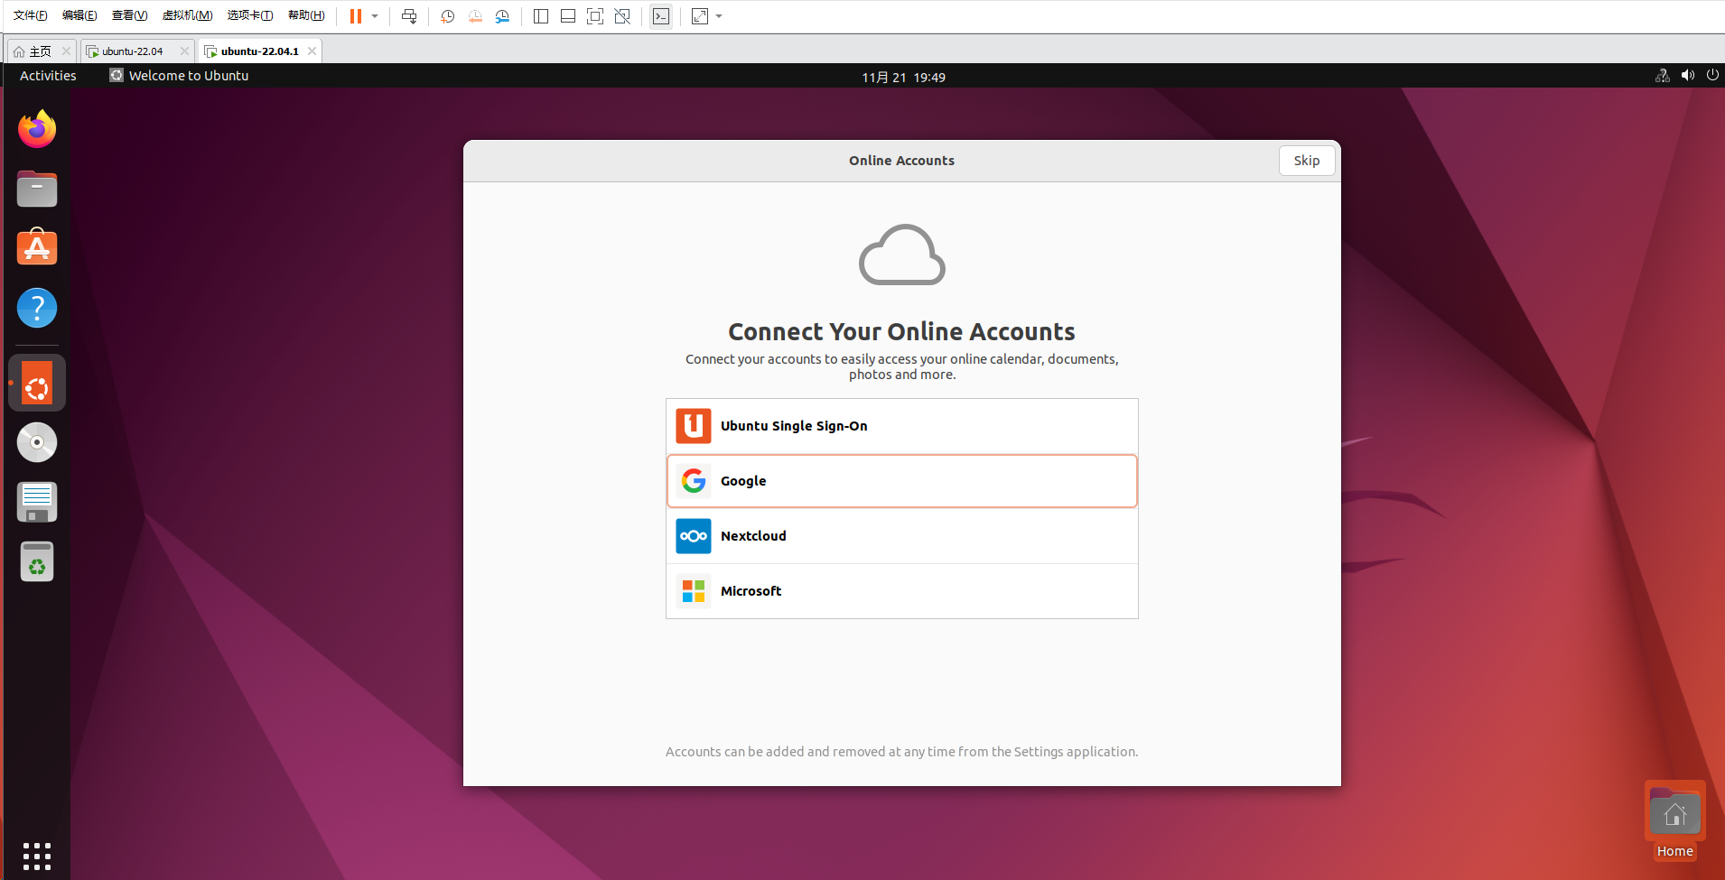Choose Ubuntu Single Sign-On account
The height and width of the screenshot is (880, 1725).
point(902,426)
